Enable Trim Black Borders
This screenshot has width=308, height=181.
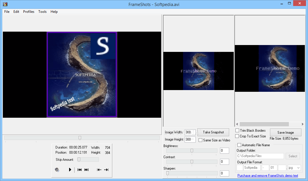pyautogui.click(x=237, y=131)
